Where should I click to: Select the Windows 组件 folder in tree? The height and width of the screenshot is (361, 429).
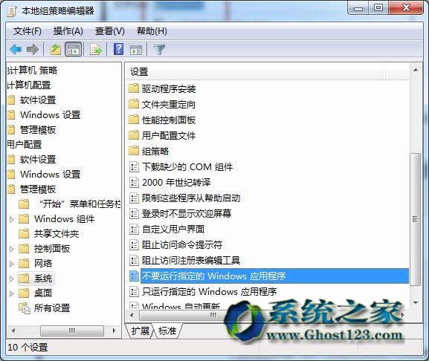(x=64, y=219)
